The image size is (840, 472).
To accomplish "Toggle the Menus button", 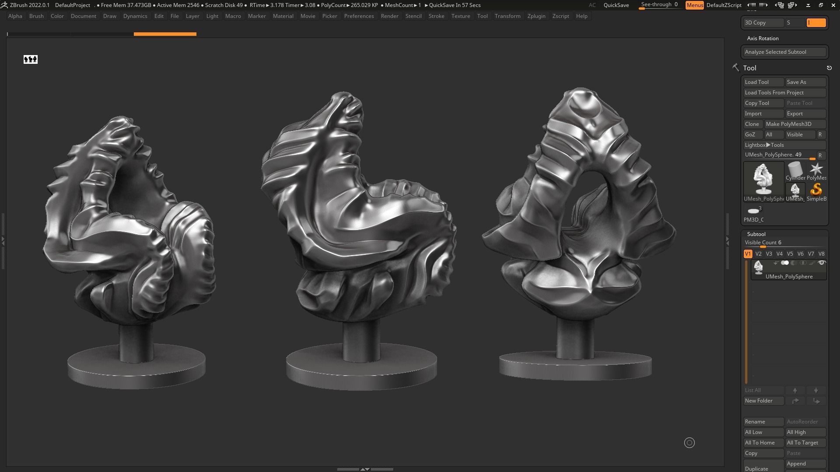I will point(695,5).
